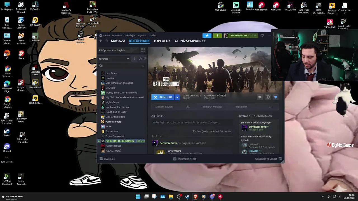This screenshot has height=201, width=358.
Task: Open Streamlabs Desktop shortcut
Action: pyautogui.click(x=236, y=8)
